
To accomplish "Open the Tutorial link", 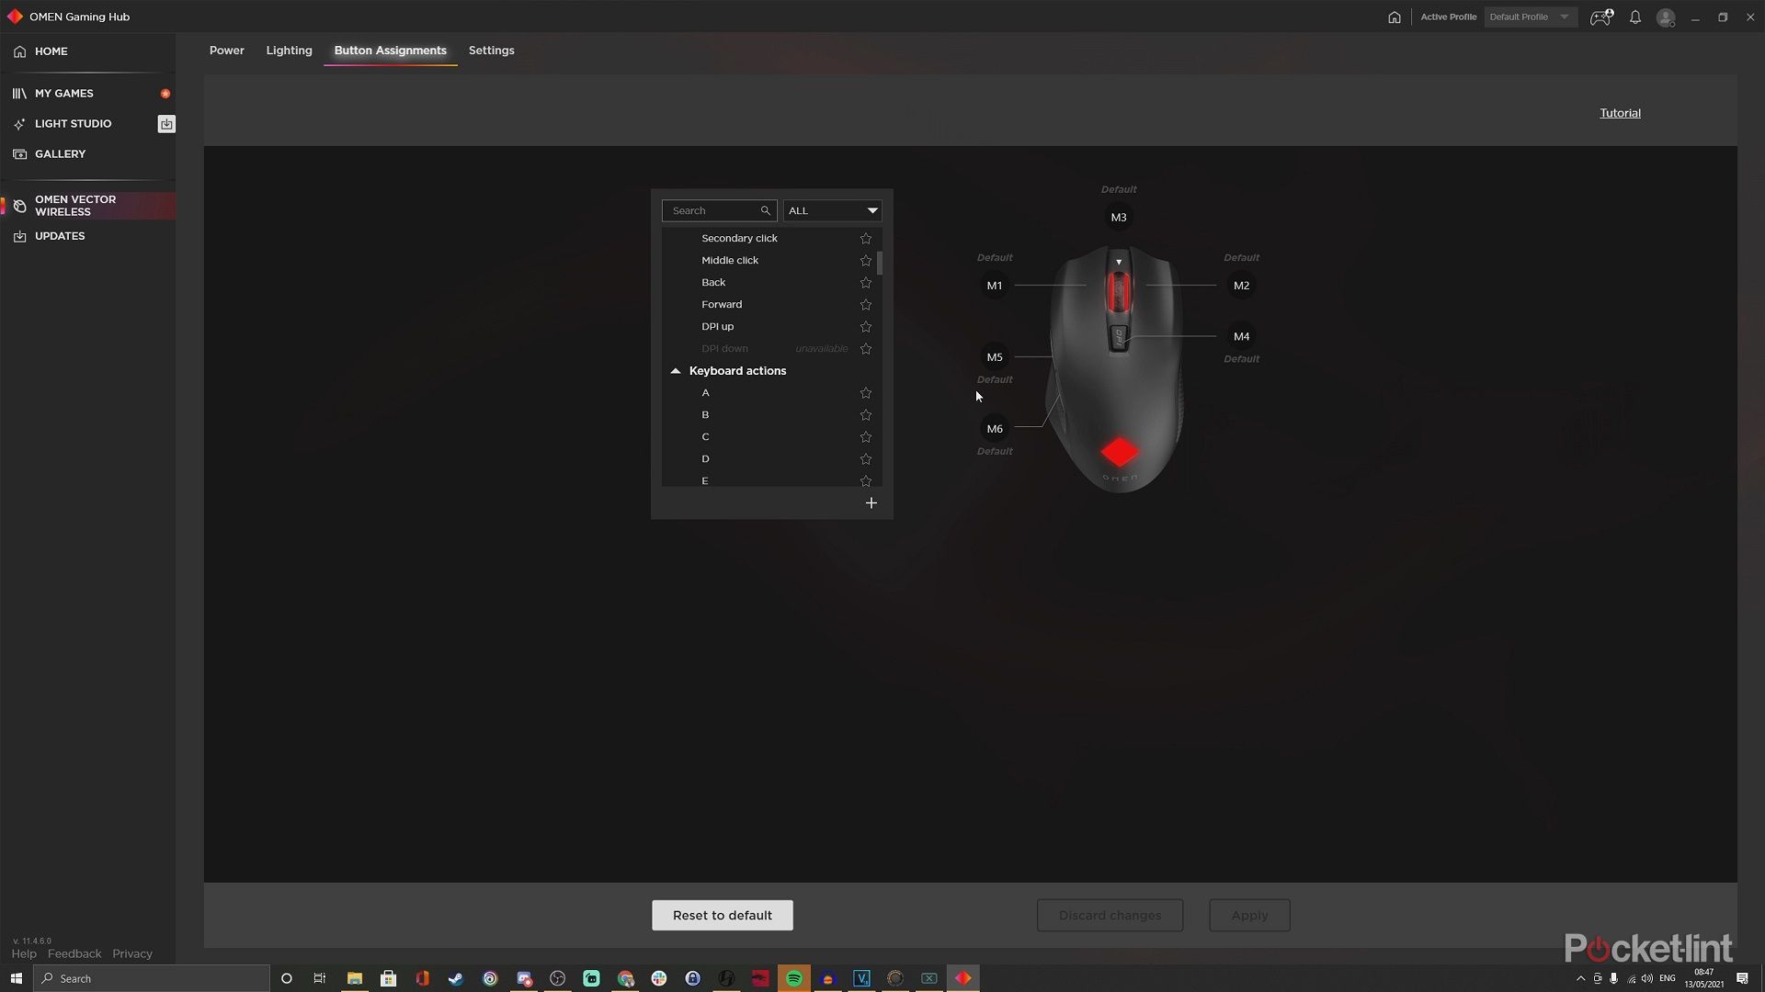I will [x=1620, y=112].
